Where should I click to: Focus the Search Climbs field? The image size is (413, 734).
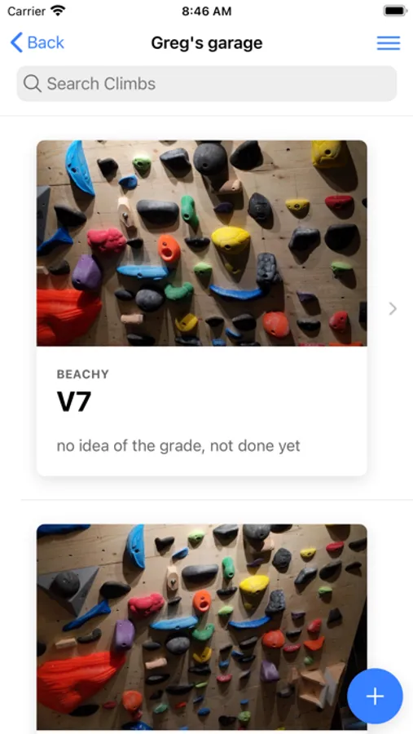[x=207, y=83]
